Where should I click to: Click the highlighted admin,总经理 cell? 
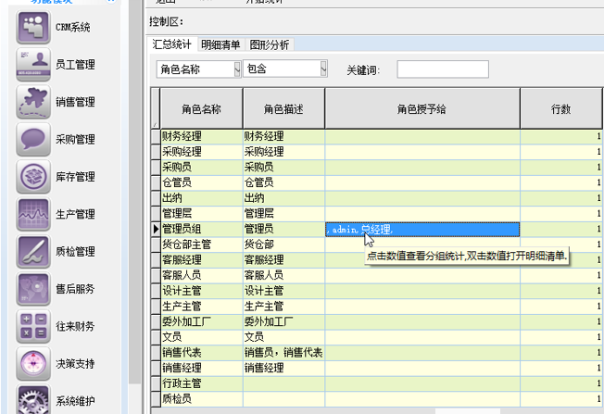tap(422, 230)
